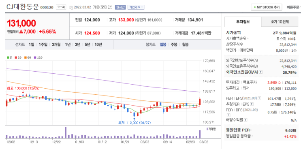Click the CJ대한통운 stock name heading

(x=23, y=7)
